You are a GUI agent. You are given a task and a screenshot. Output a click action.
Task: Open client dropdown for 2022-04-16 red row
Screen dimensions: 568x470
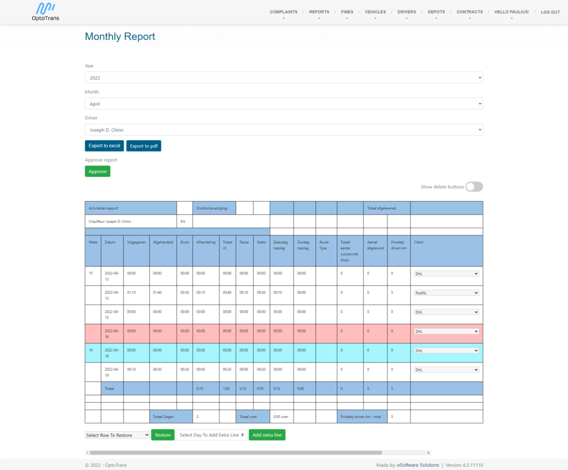tap(446, 331)
